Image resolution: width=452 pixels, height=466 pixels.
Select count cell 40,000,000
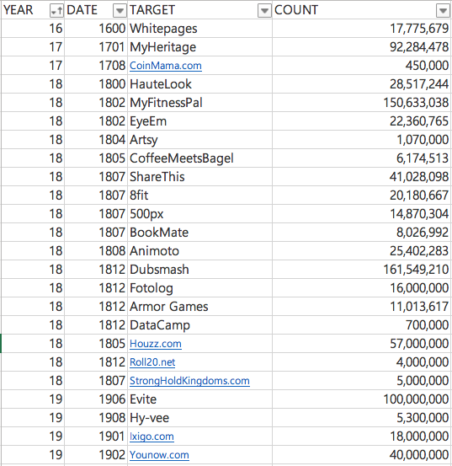point(362,455)
